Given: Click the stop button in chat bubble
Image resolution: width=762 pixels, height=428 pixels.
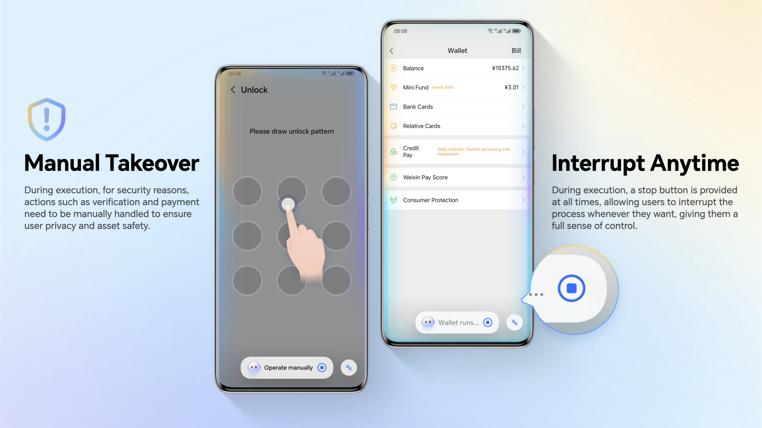Looking at the screenshot, I should pos(571,289).
